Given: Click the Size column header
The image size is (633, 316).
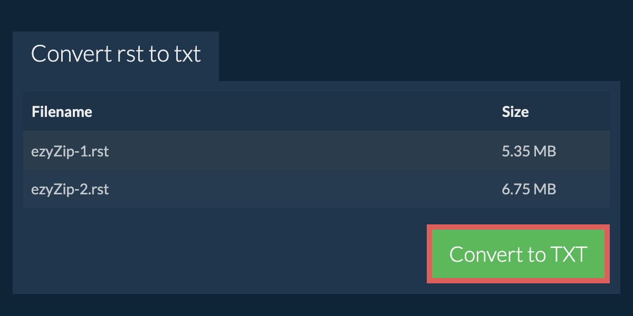Looking at the screenshot, I should 515,112.
